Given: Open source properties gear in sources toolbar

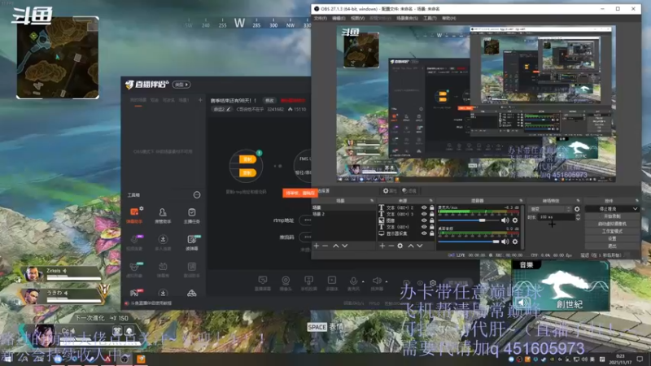Looking at the screenshot, I should pos(400,246).
